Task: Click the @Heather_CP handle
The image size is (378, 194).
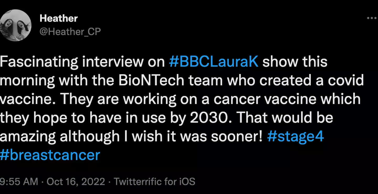Action: point(70,32)
